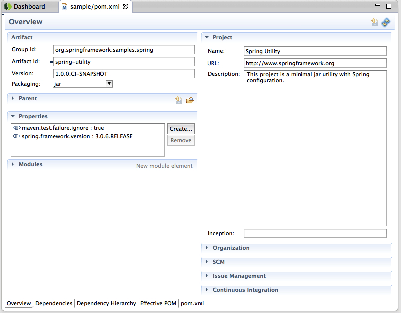Click into the project URL field
Image resolution: width=401 pixels, height=313 pixels.
[x=315, y=63]
